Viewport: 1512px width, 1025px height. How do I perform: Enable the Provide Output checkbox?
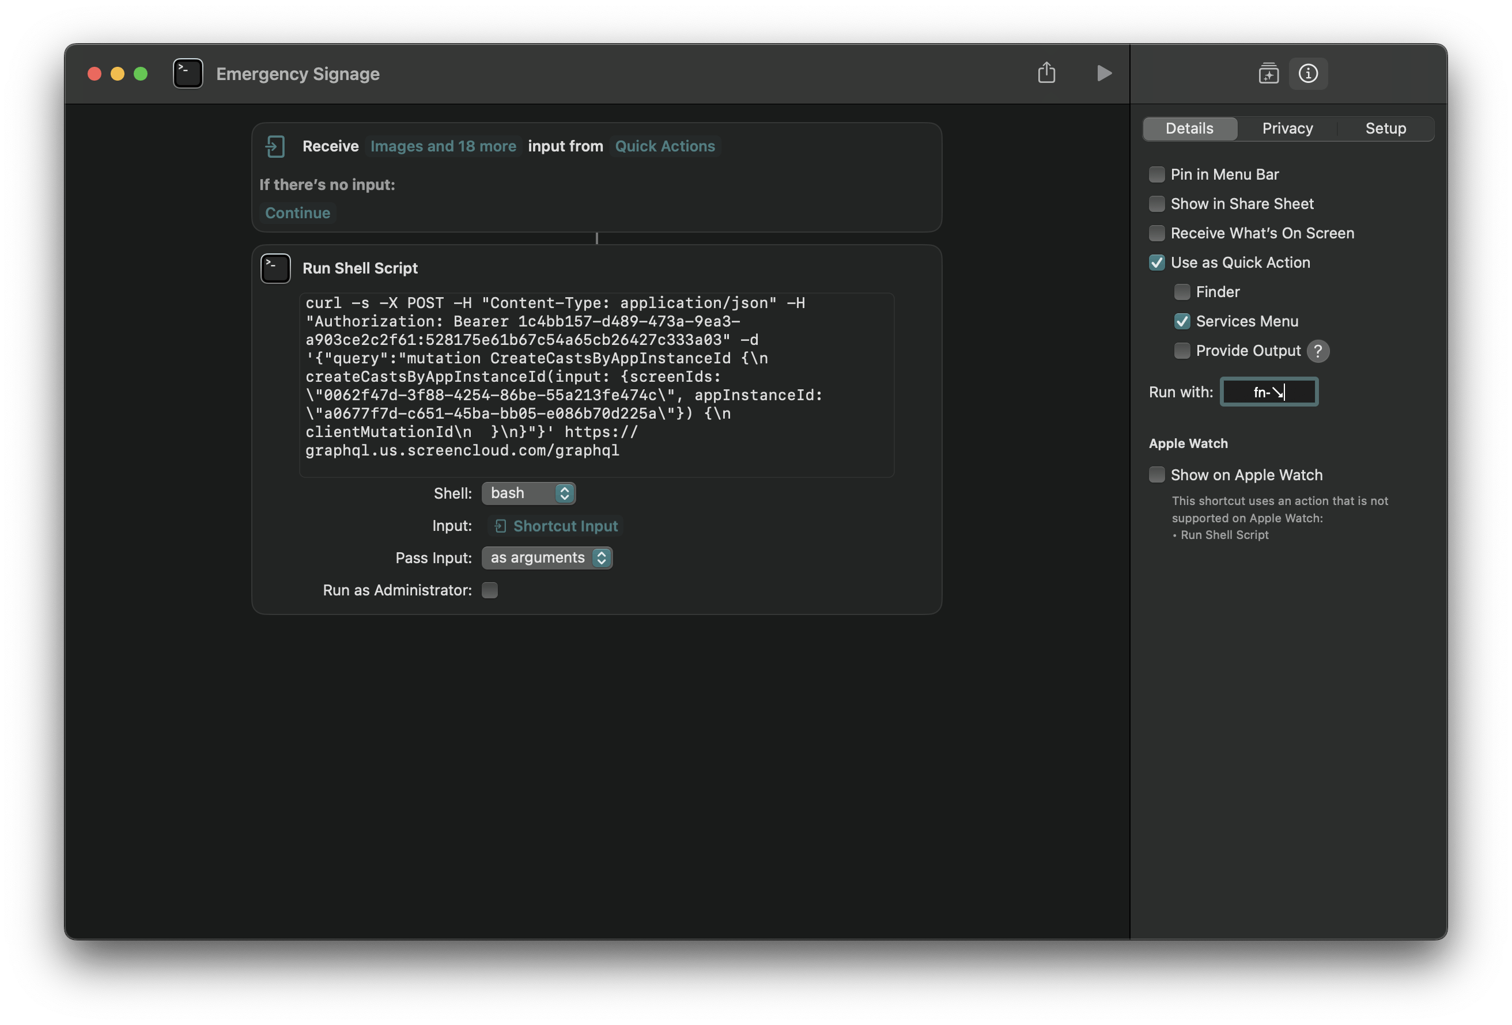[1181, 351]
